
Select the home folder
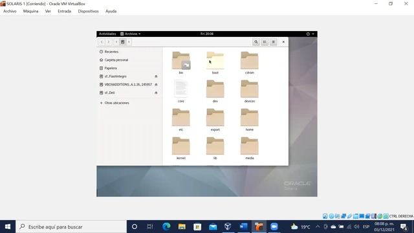click(x=250, y=120)
